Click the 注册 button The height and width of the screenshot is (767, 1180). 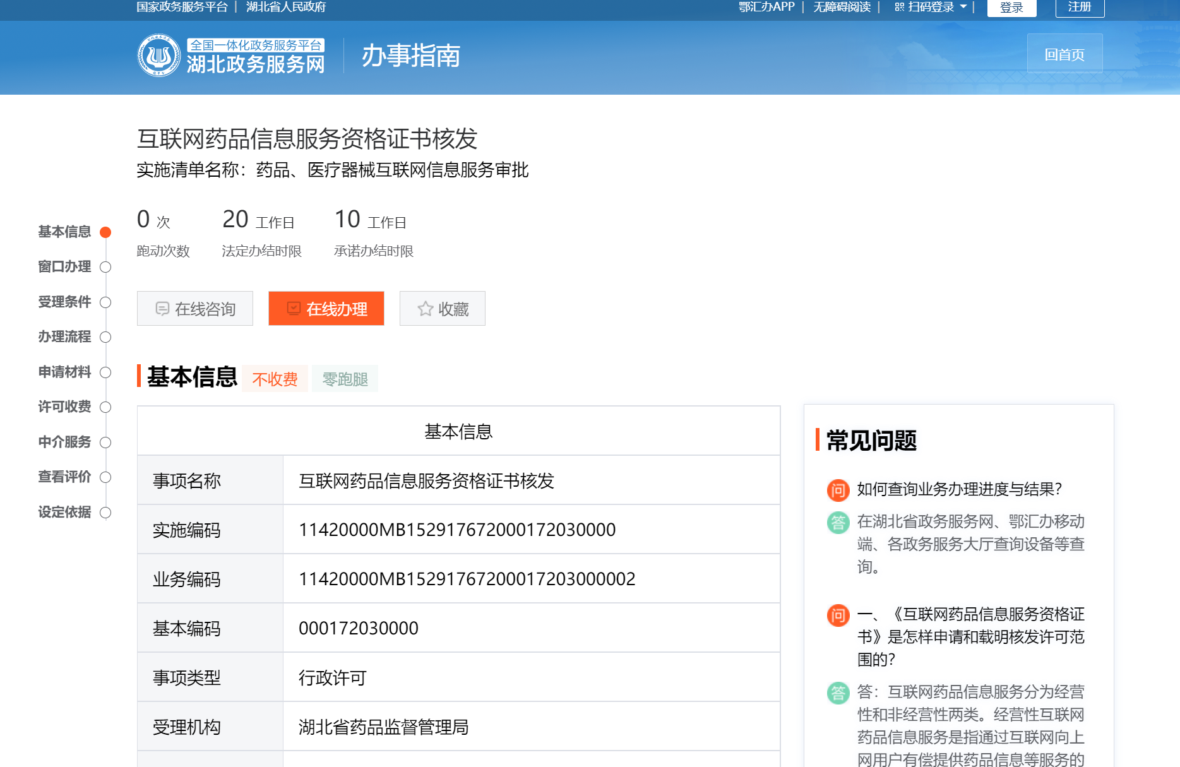(x=1080, y=8)
